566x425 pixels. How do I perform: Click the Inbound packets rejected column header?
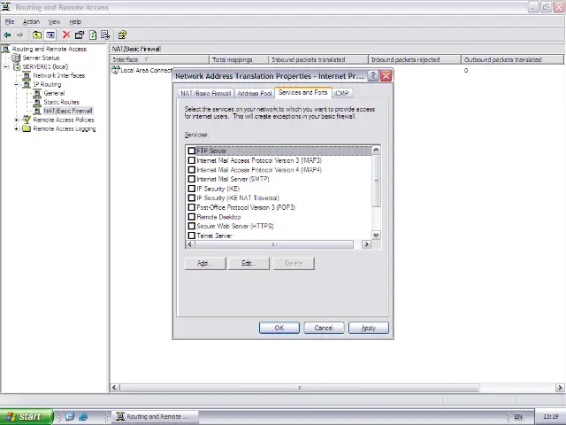tap(415, 59)
